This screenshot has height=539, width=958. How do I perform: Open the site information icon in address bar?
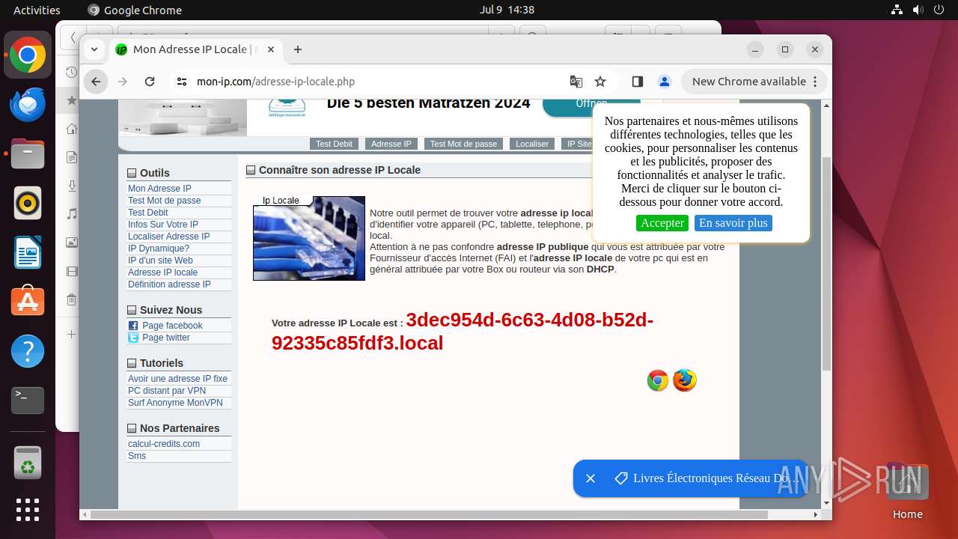tap(181, 82)
